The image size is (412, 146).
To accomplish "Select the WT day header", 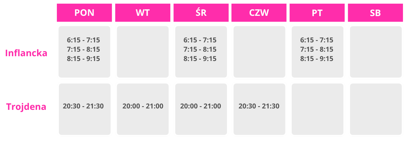I will tap(143, 13).
